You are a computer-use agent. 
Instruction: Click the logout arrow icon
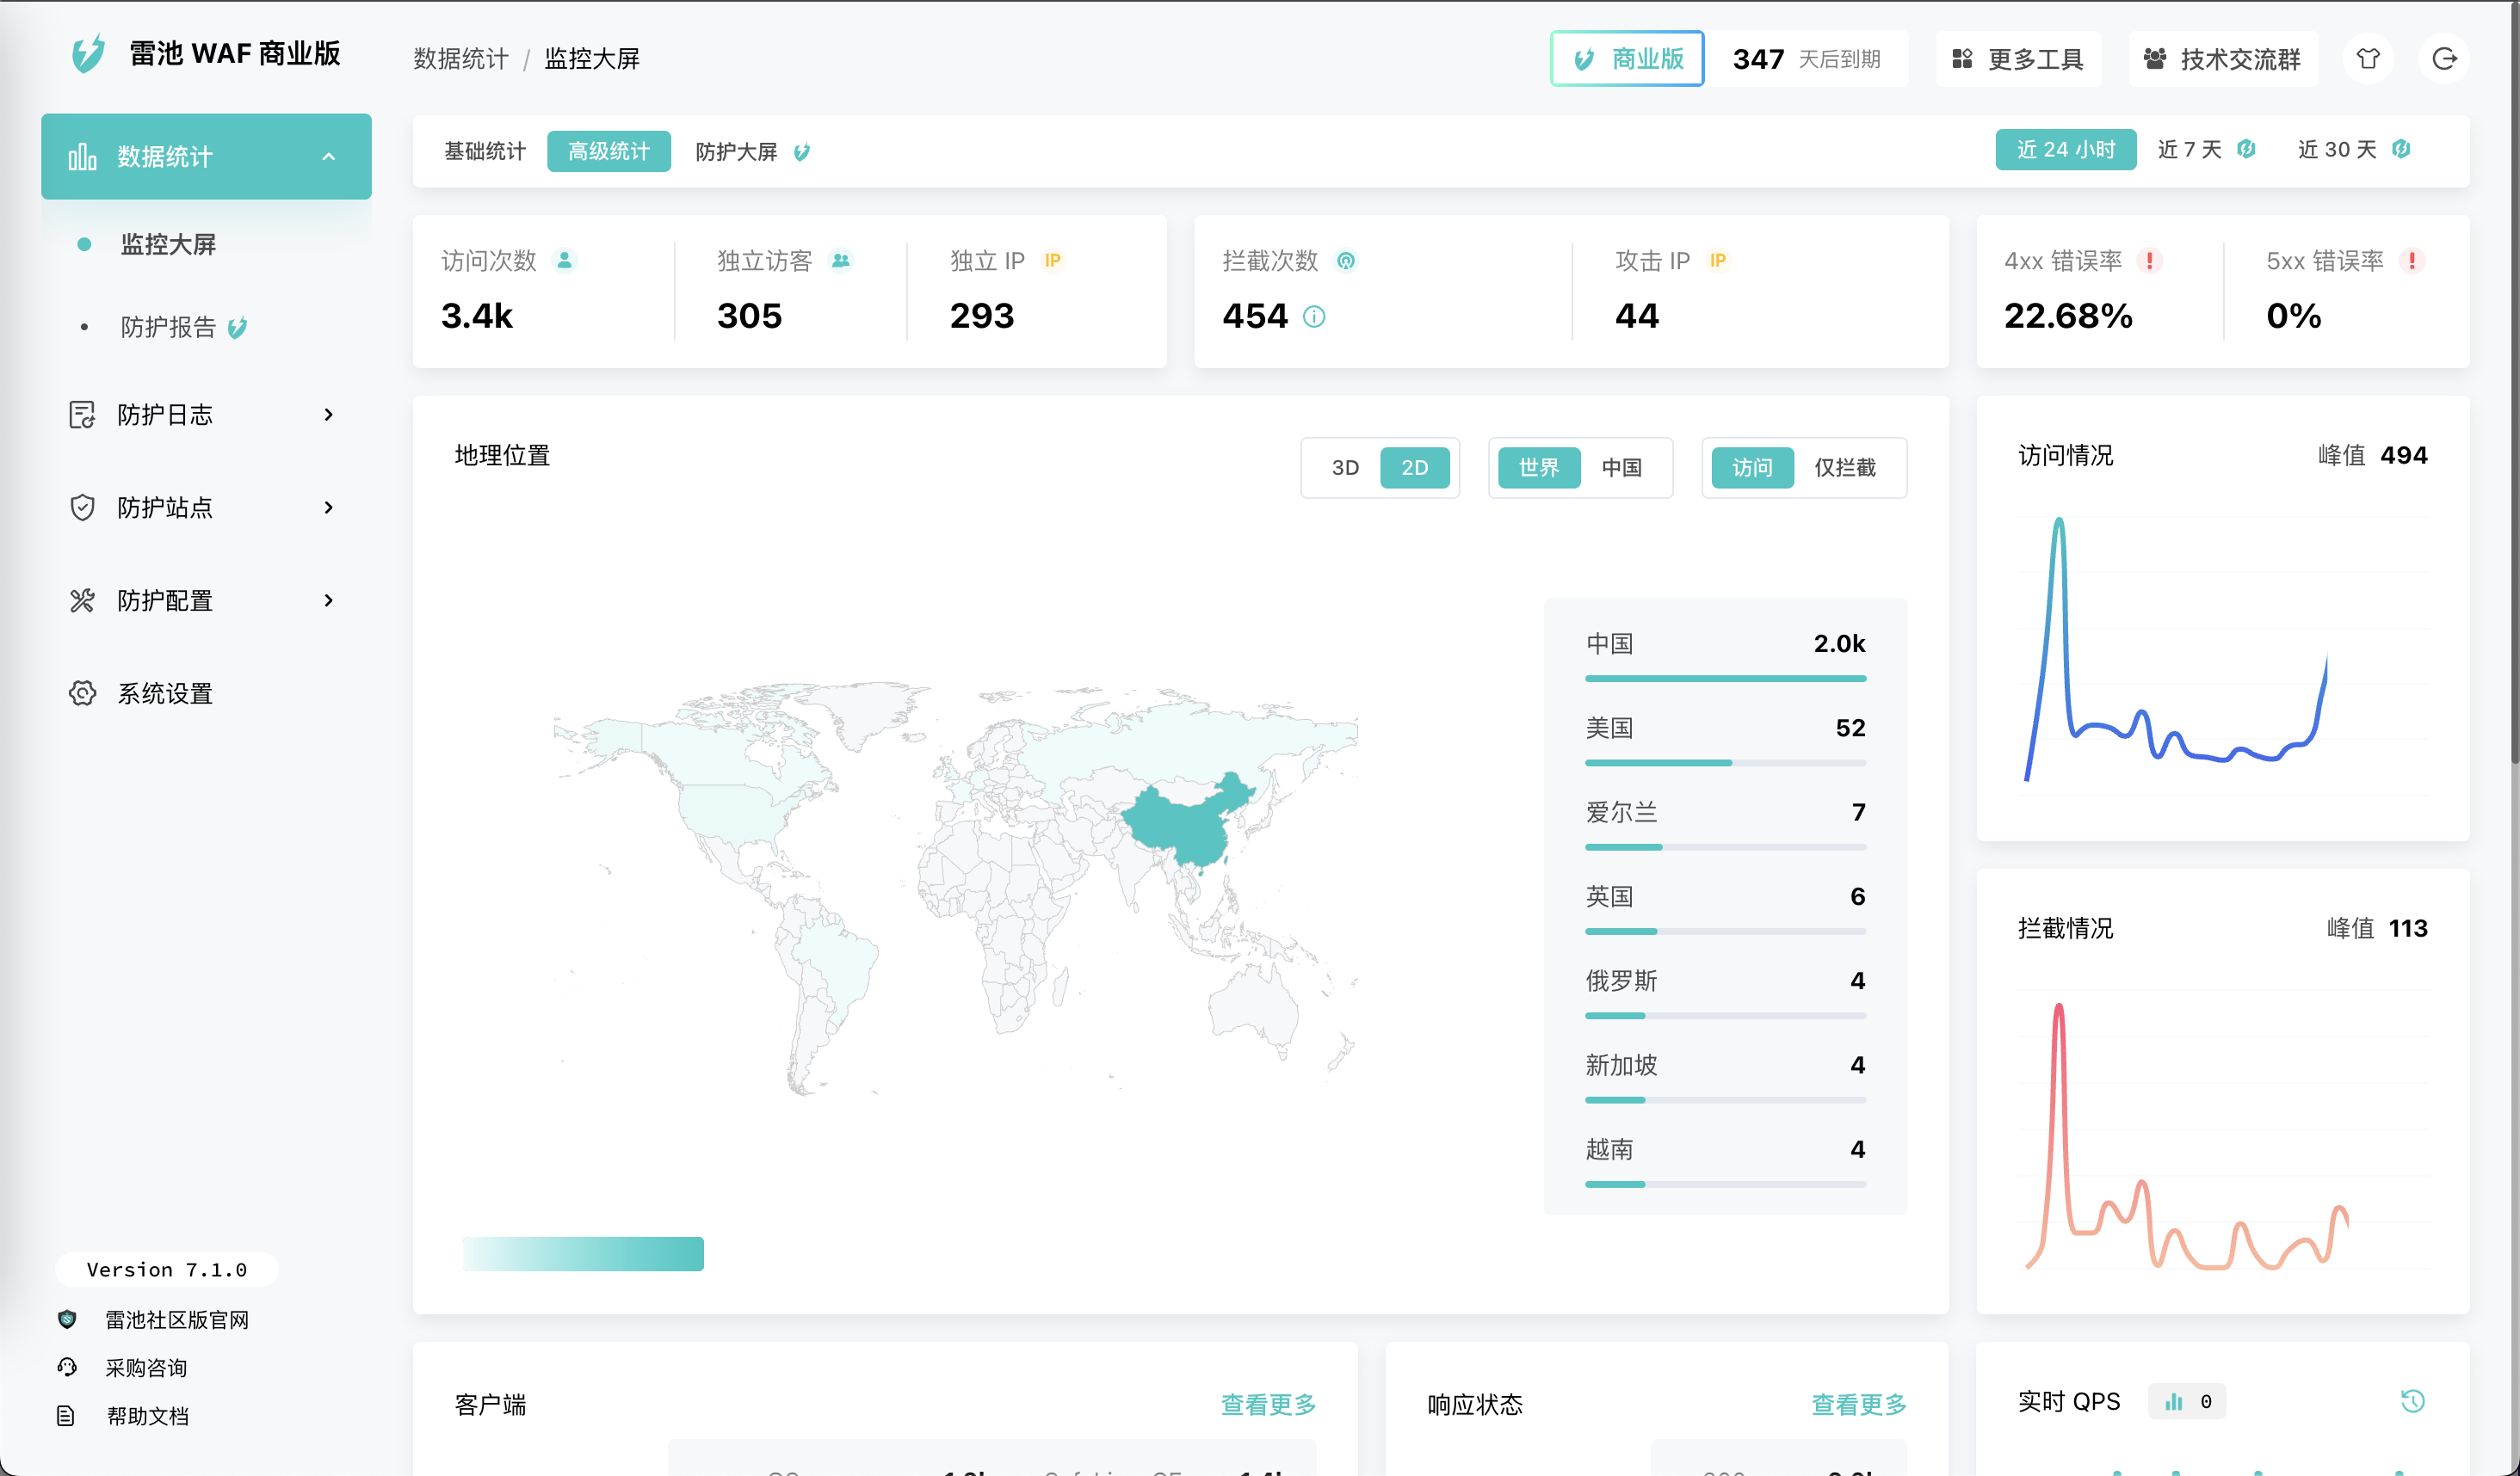[2443, 59]
